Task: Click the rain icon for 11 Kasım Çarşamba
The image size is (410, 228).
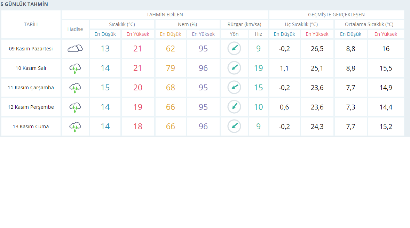Action: [75, 88]
